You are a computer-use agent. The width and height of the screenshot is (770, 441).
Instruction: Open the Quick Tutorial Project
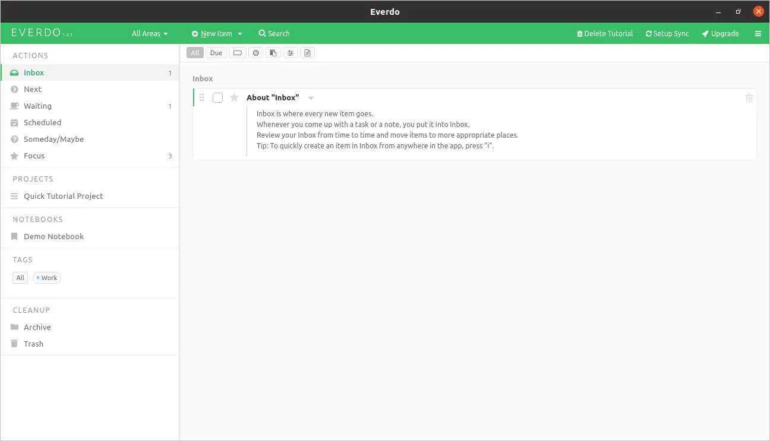pos(89,196)
